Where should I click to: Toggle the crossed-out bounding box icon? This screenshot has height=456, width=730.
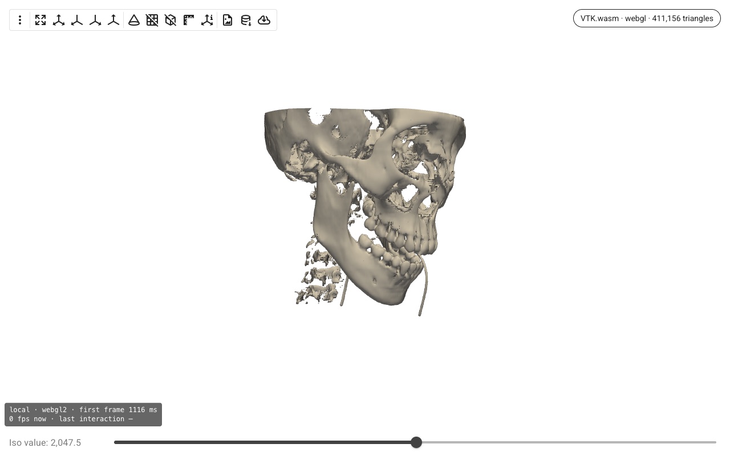point(171,20)
